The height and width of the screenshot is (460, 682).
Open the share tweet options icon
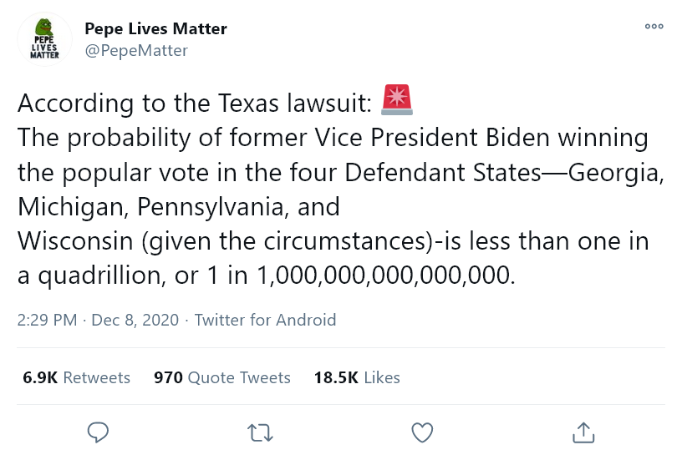pos(583,432)
